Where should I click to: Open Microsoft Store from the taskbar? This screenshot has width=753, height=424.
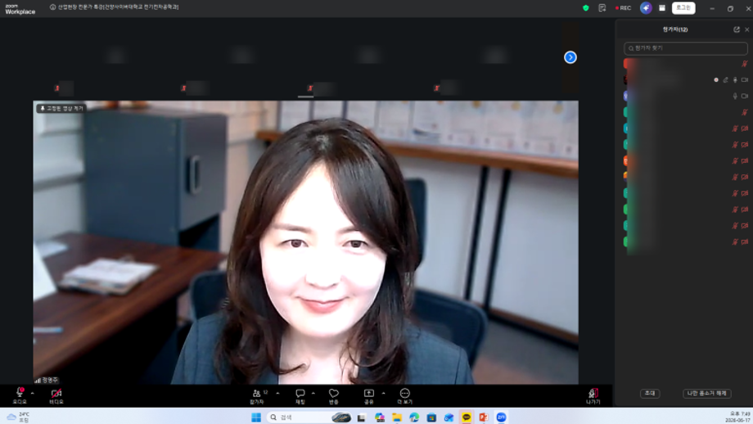(431, 417)
